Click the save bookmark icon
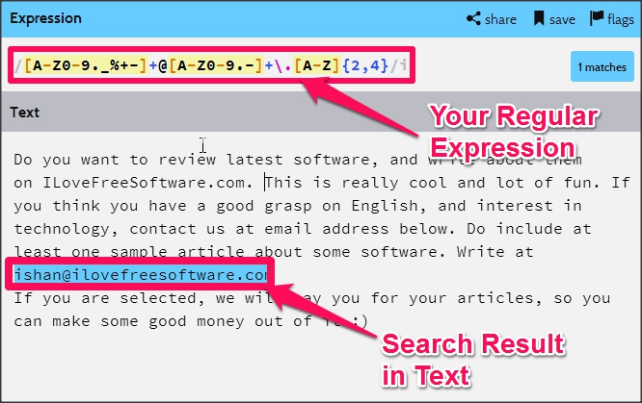The width and height of the screenshot is (642, 403). pyautogui.click(x=539, y=19)
